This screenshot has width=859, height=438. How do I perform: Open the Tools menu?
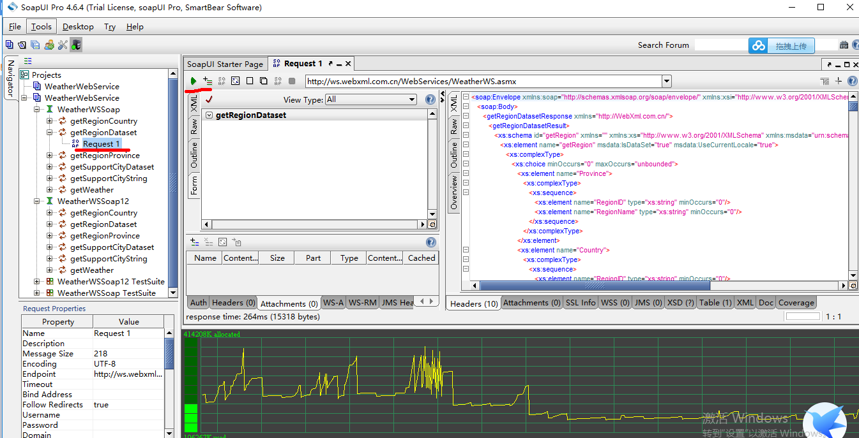point(42,27)
